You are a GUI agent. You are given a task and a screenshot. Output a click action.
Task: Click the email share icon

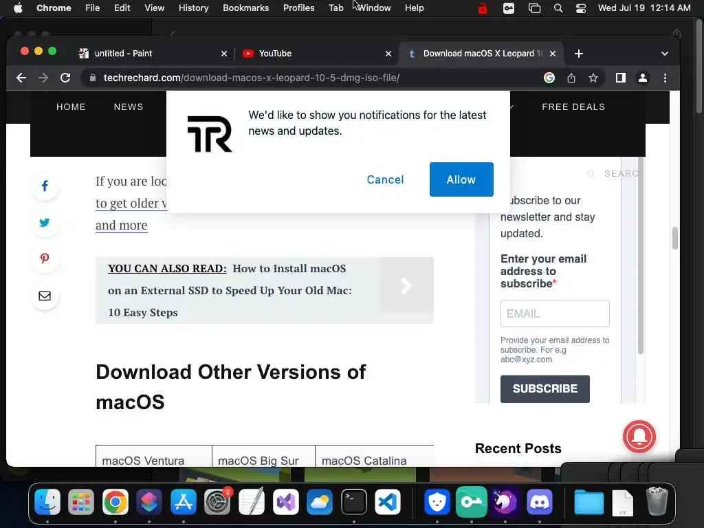pyautogui.click(x=45, y=296)
